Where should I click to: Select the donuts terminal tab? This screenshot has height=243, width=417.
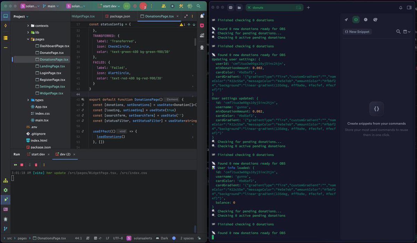coord(275,8)
